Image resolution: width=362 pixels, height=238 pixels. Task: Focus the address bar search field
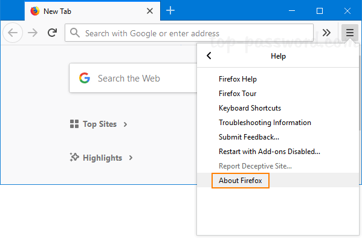point(189,33)
